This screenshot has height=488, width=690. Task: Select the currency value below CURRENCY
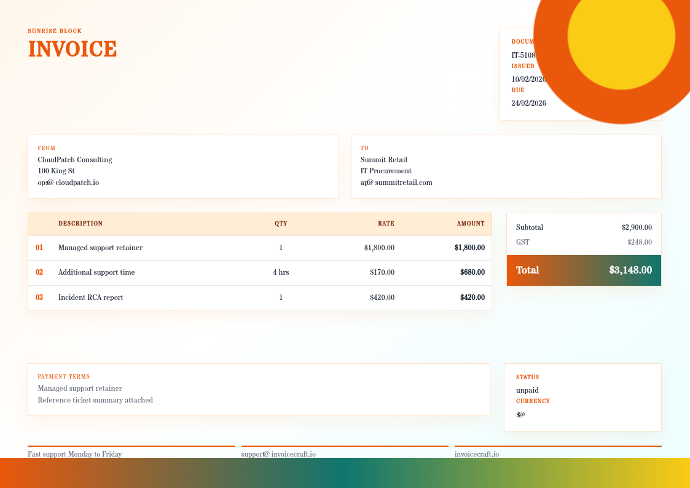pyautogui.click(x=520, y=414)
